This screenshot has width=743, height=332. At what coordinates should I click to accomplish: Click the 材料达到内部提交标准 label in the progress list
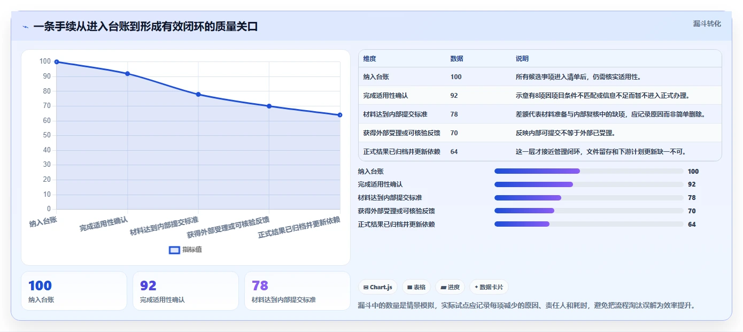pos(390,198)
